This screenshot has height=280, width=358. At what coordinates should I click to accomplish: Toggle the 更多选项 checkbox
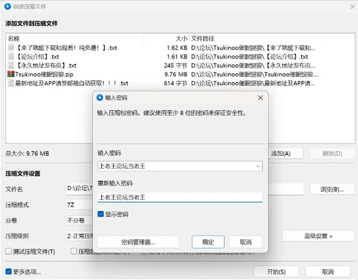click(x=9, y=271)
